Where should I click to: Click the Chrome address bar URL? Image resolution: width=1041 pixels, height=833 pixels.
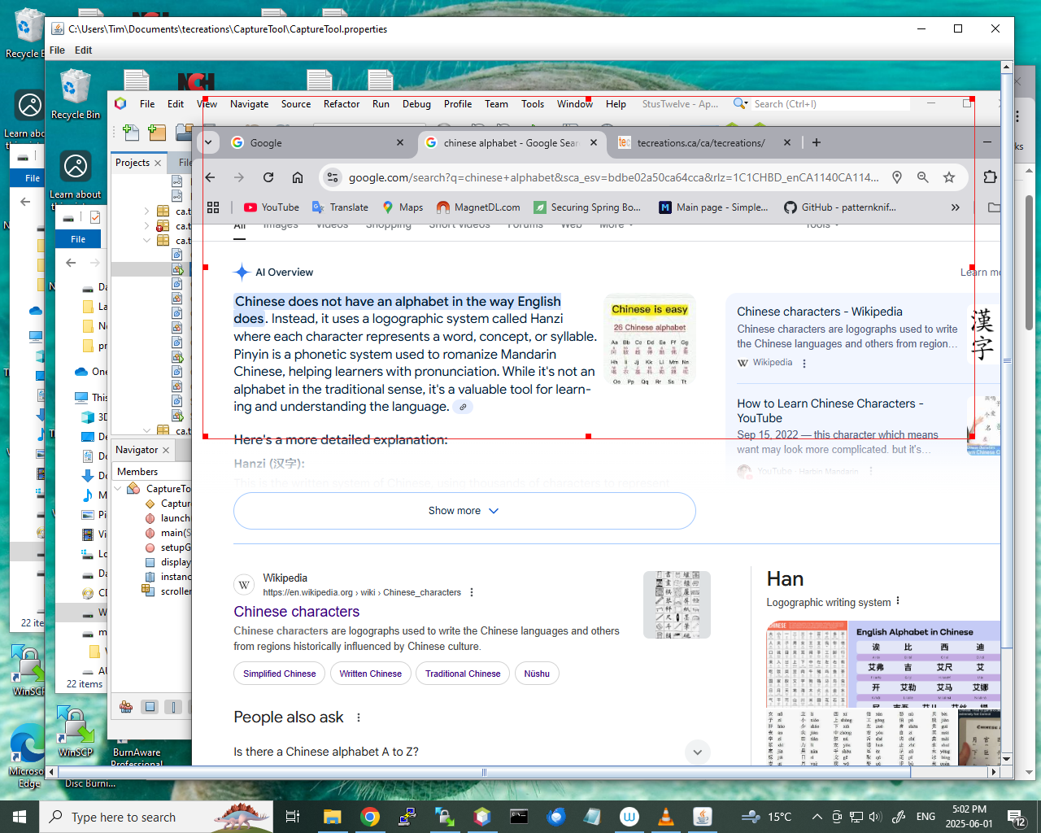tap(613, 177)
